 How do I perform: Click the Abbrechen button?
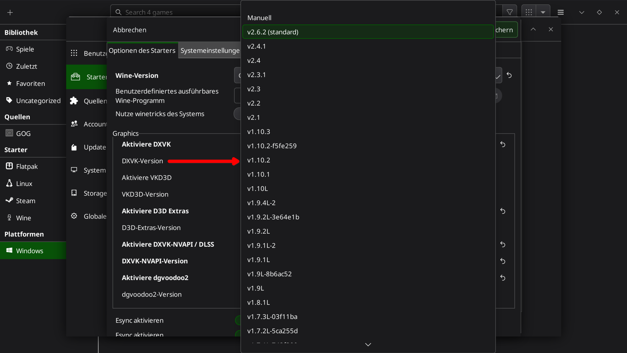130,30
